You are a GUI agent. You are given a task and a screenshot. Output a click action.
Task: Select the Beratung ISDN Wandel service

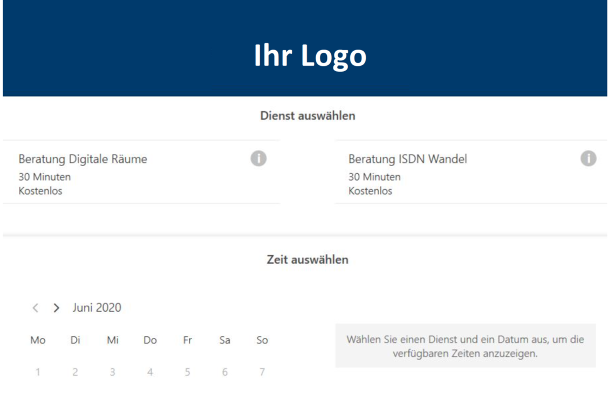(x=471, y=172)
